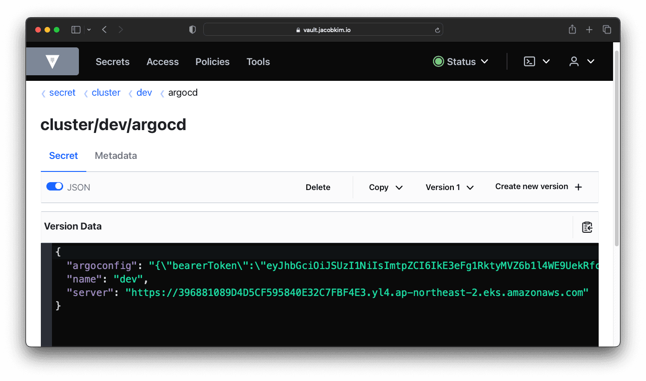Toggle the Safari sidebar icon

coord(75,29)
